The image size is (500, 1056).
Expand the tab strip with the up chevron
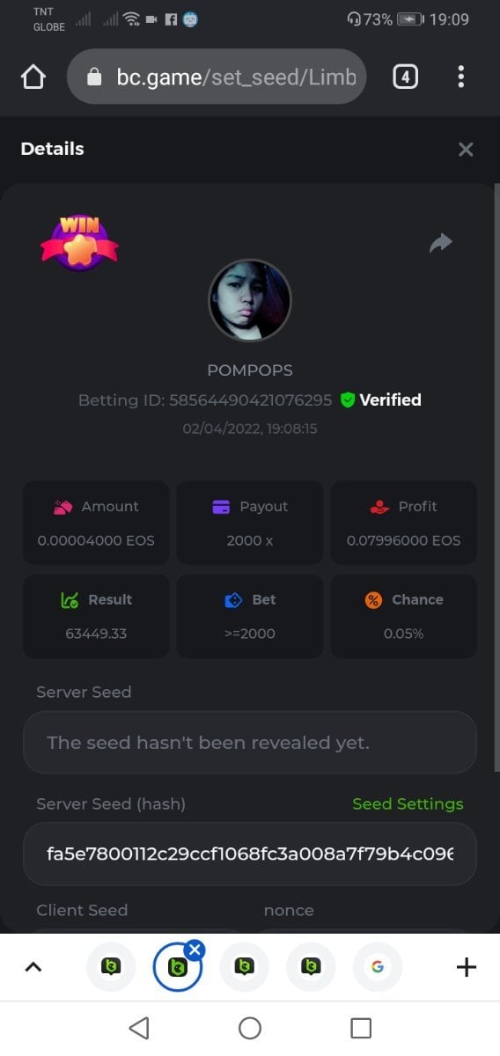[x=33, y=967]
